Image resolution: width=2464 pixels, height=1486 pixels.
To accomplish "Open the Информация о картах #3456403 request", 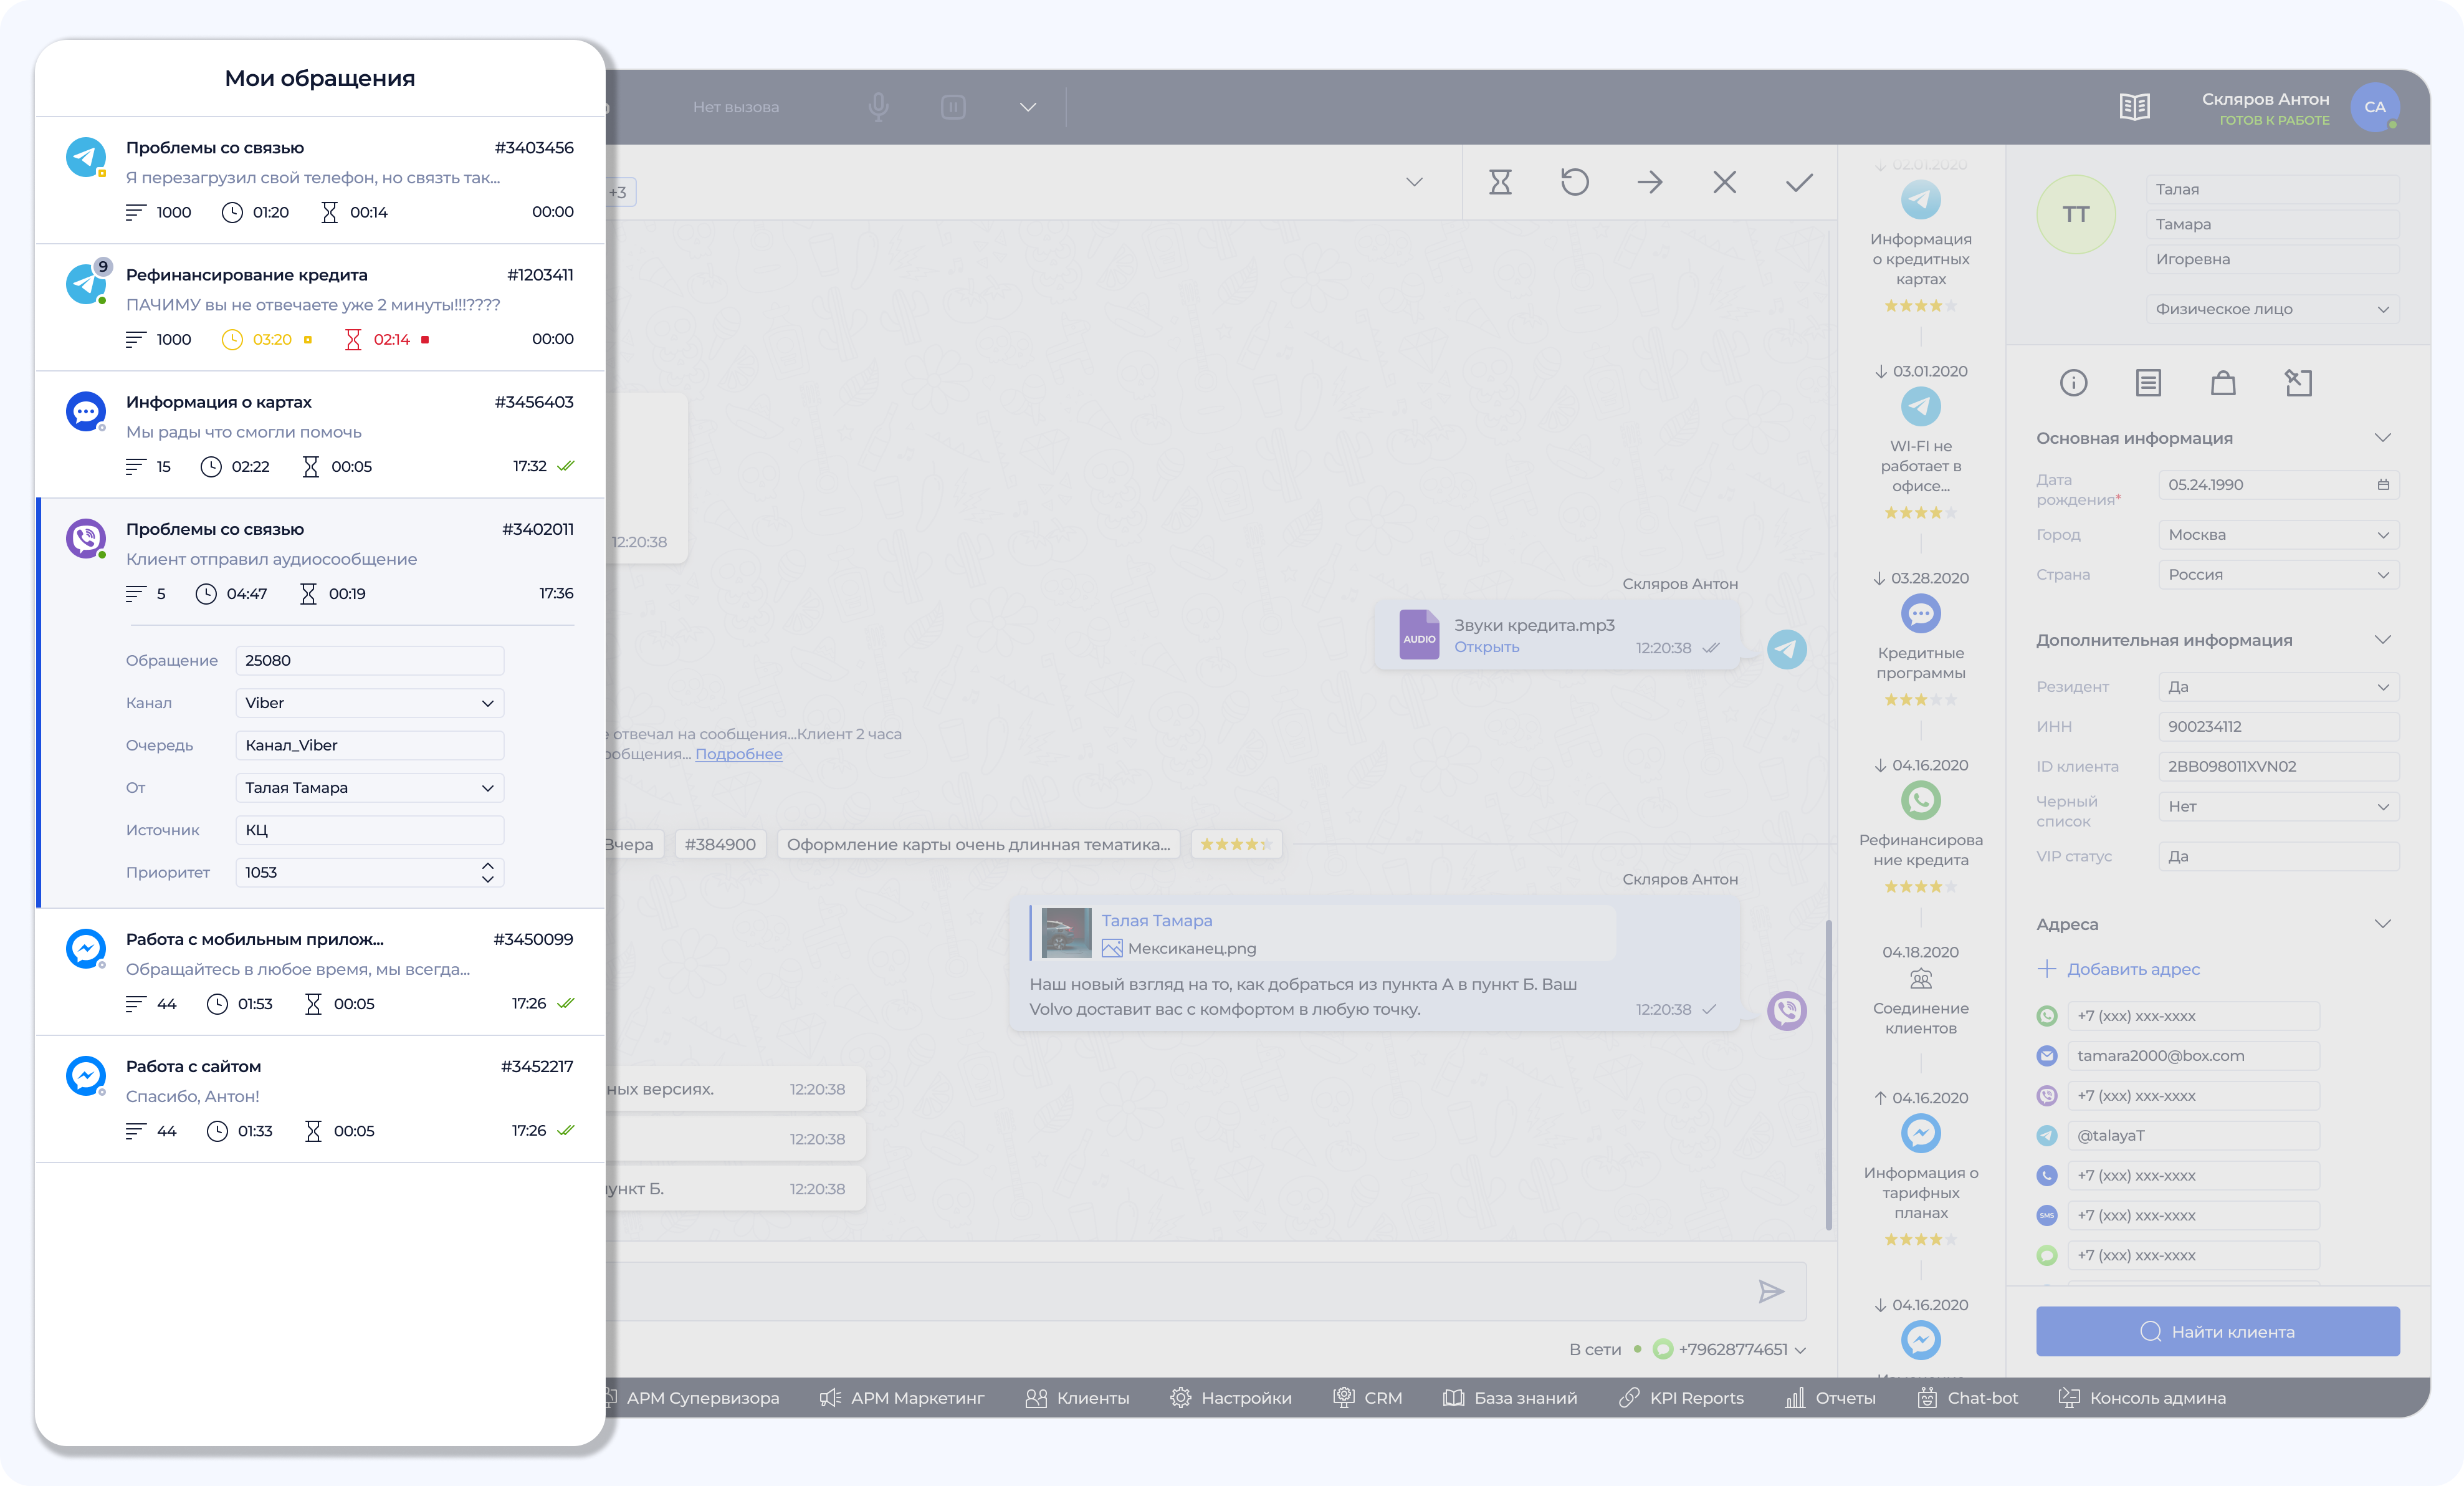I will click(320, 434).
